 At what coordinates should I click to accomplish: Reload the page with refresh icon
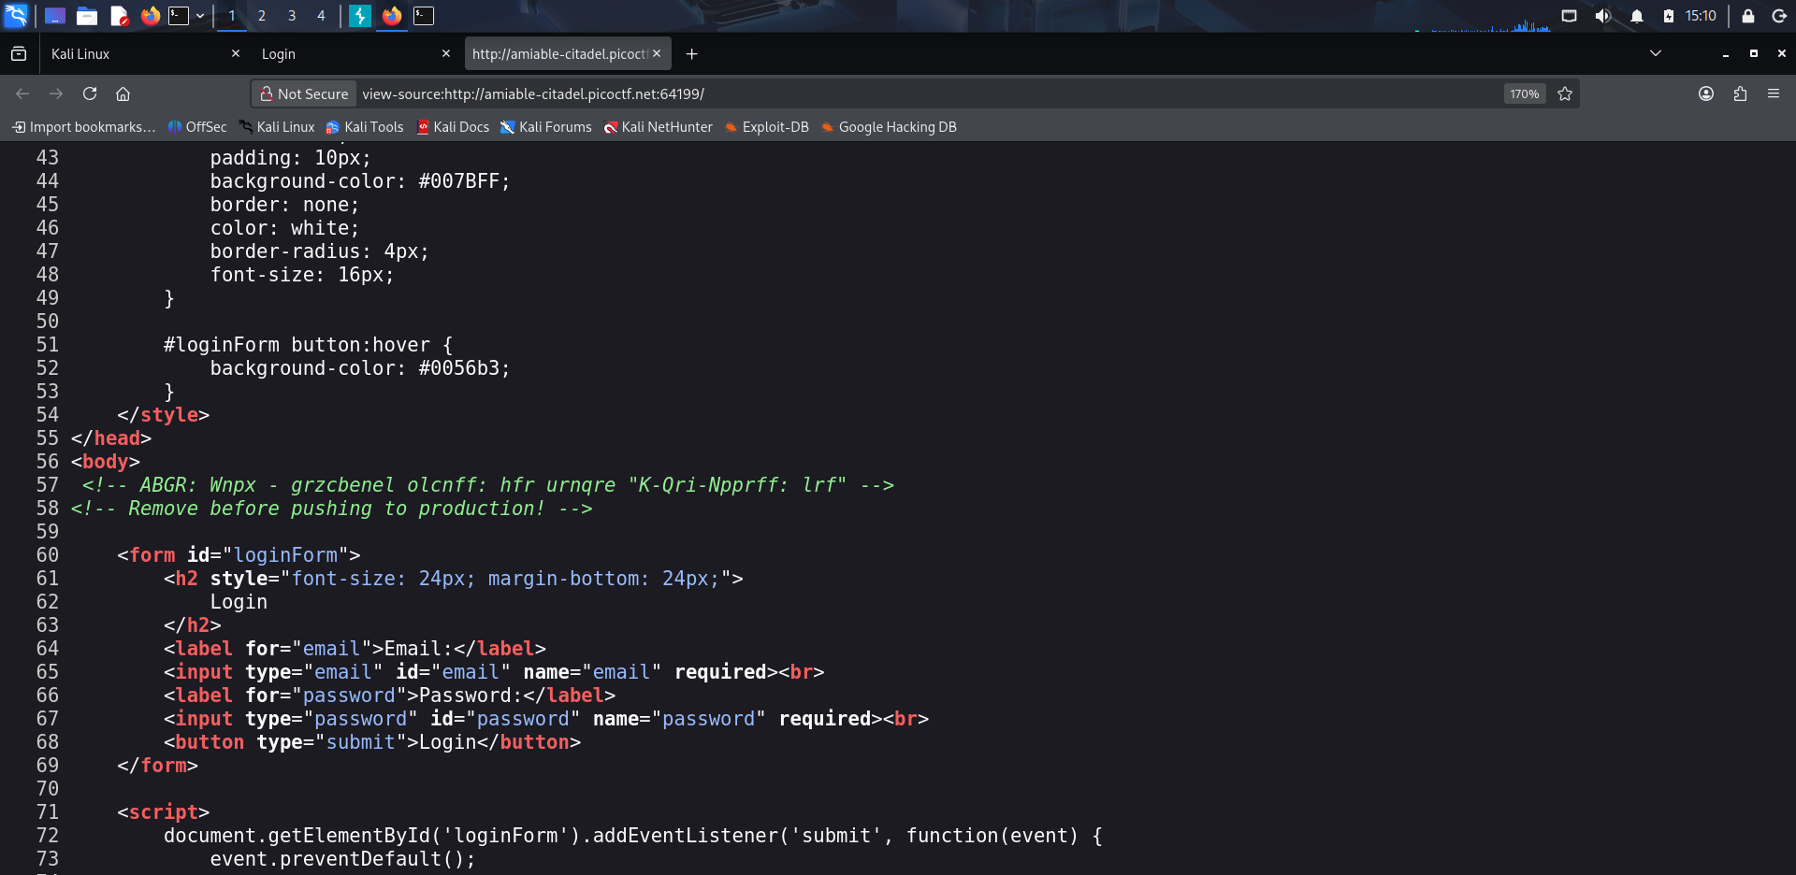click(x=90, y=93)
